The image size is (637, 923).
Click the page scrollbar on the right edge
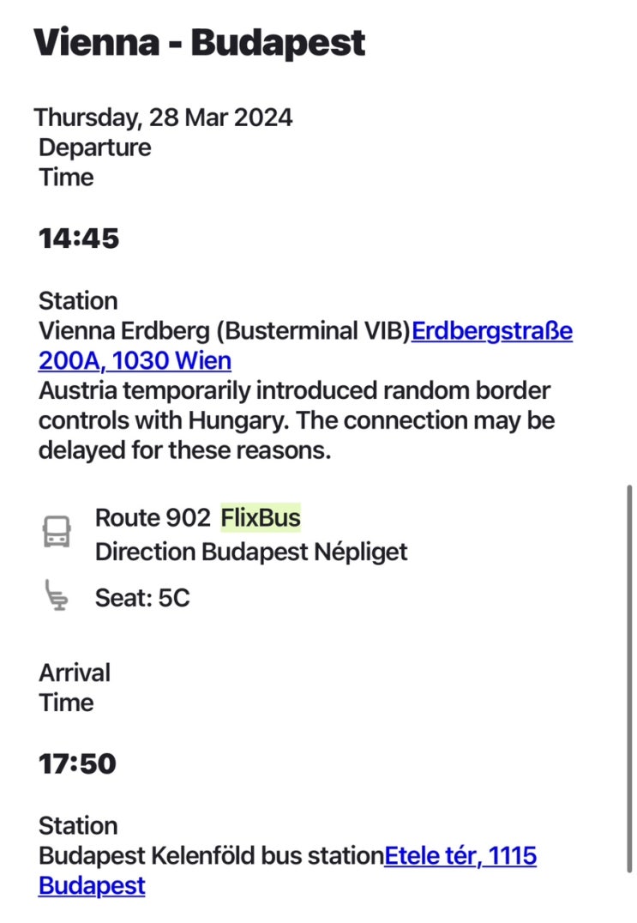pos(630,678)
